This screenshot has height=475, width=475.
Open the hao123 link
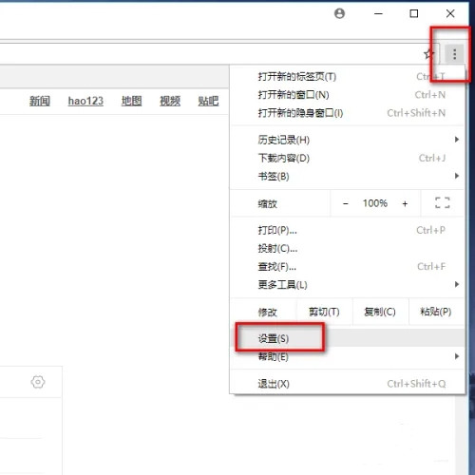tap(85, 101)
